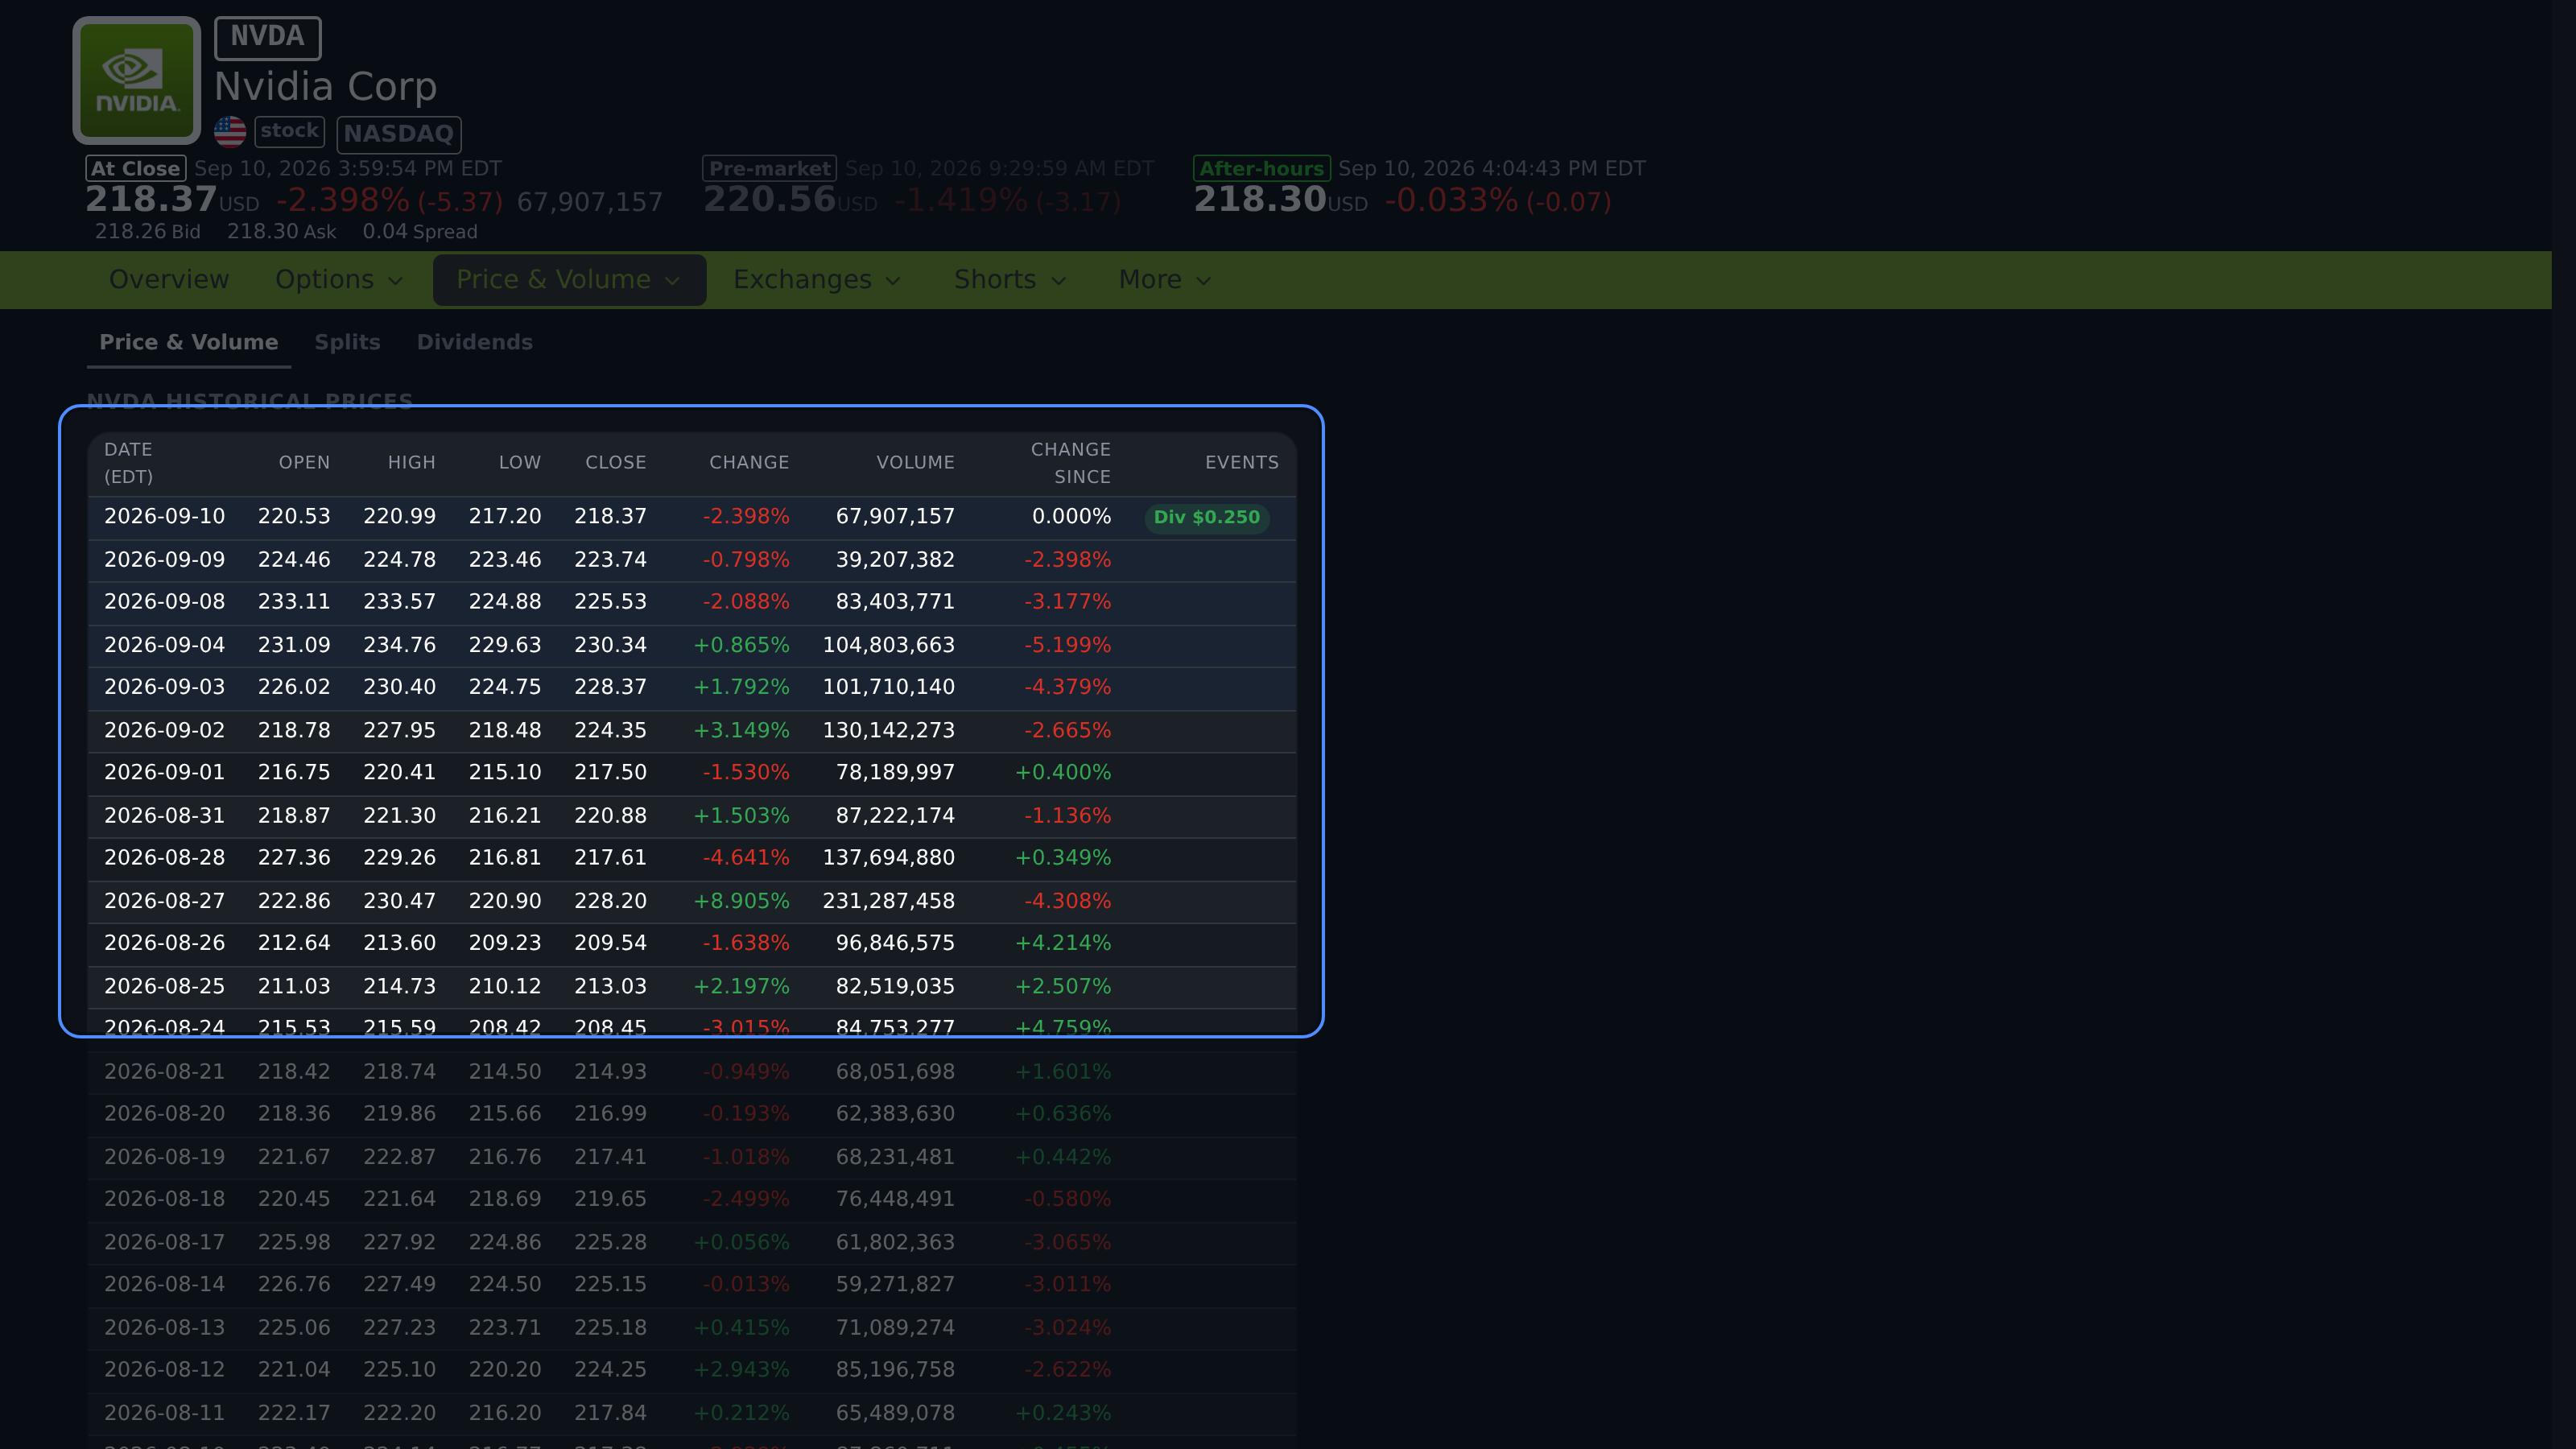Click the 218.26 Bid value
Viewport: 2576px width, 1449px height.
148,232
